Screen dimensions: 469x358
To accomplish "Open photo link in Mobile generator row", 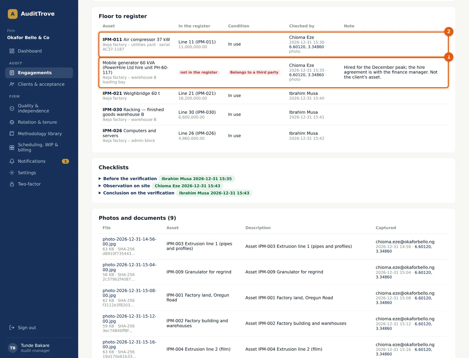I will 295,80.
